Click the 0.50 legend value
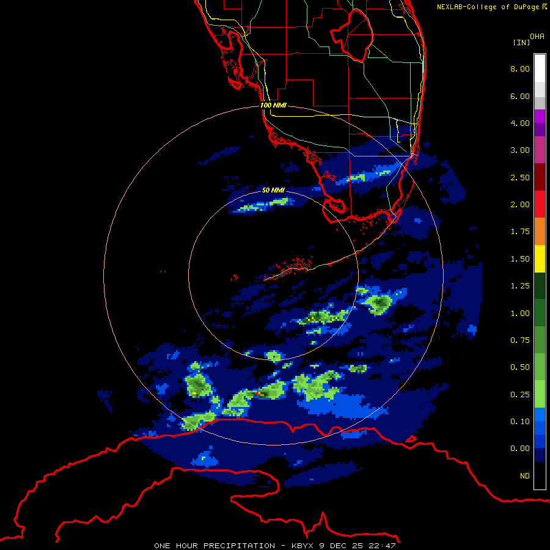The width and height of the screenshot is (550, 550). pyautogui.click(x=520, y=367)
